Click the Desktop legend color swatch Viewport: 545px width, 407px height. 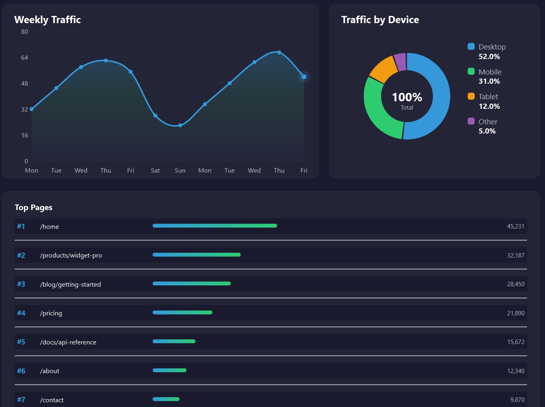tap(471, 46)
